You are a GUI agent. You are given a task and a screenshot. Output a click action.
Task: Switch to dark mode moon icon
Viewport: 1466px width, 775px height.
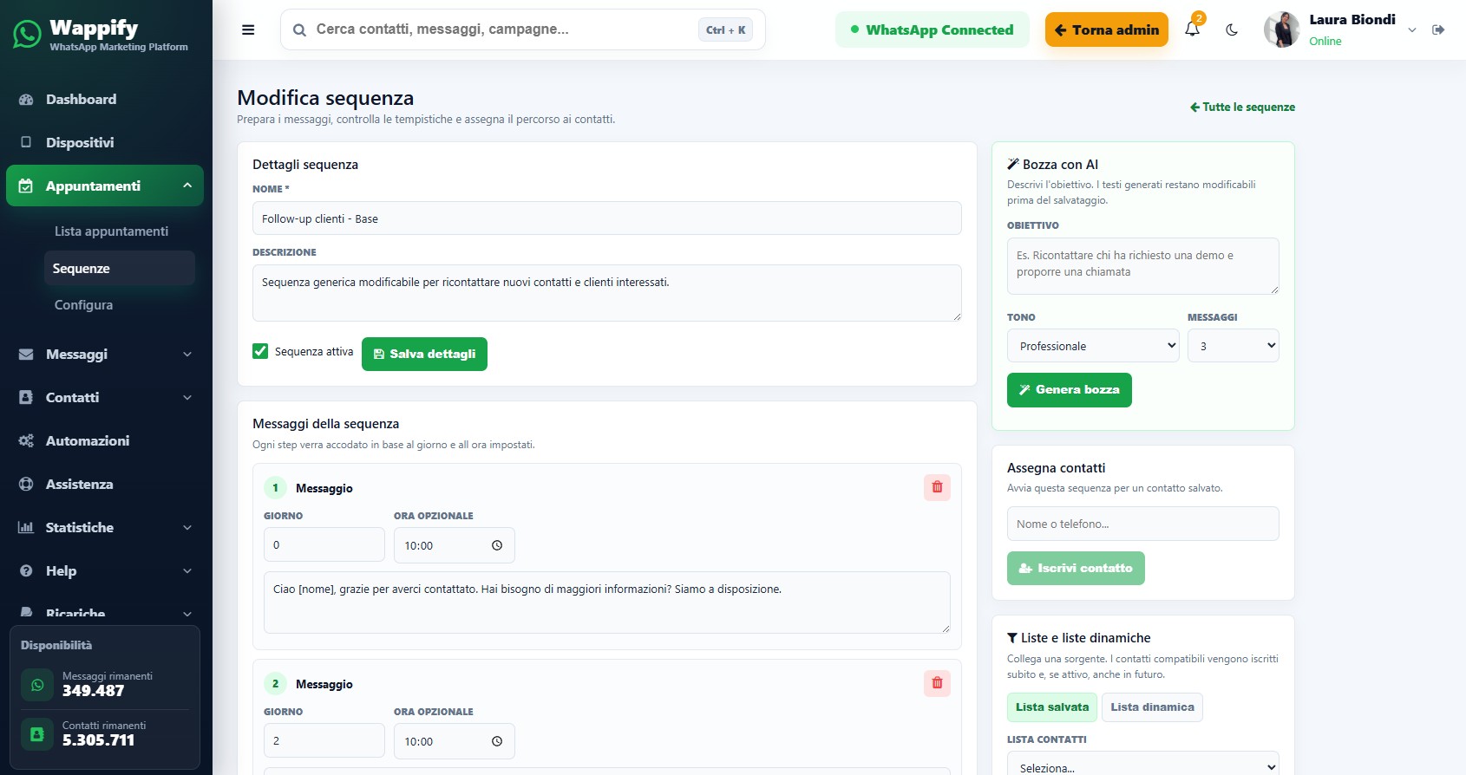(x=1232, y=29)
